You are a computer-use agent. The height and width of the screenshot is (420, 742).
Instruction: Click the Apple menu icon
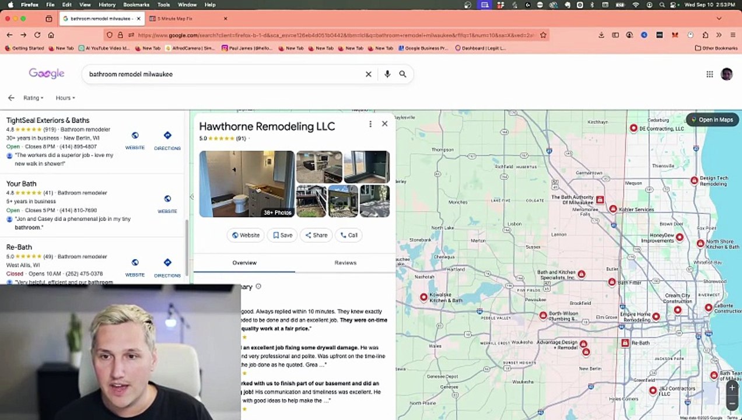[x=10, y=5]
